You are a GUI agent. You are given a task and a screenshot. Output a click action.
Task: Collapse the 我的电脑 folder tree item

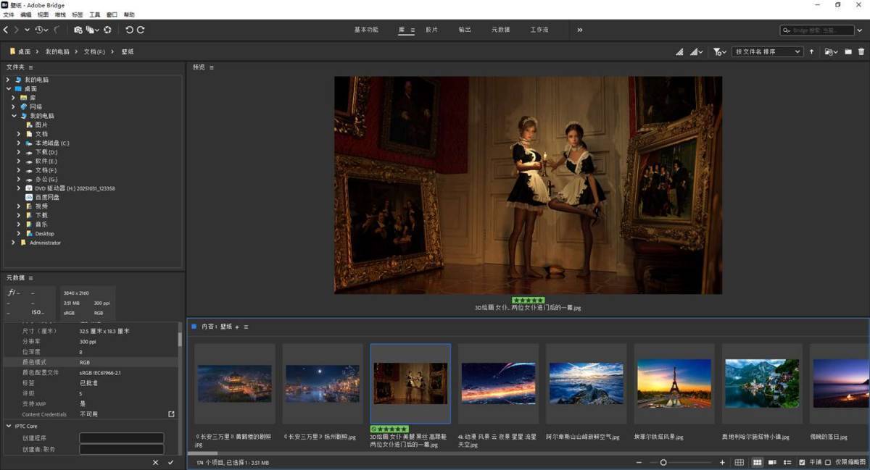click(13, 115)
